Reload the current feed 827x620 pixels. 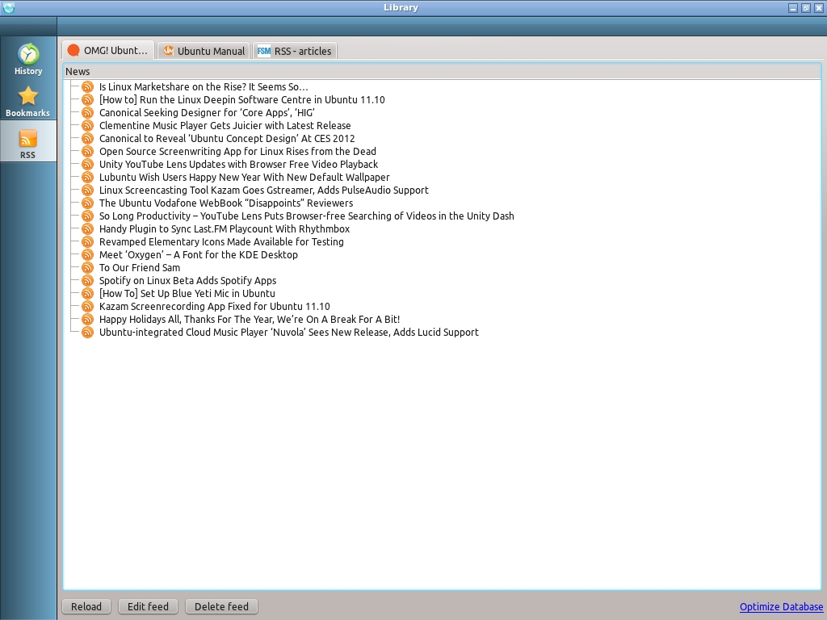[86, 607]
